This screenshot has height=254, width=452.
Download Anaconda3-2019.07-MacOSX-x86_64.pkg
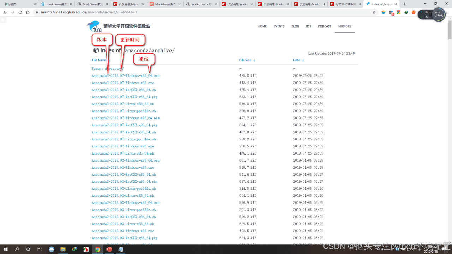[x=125, y=97]
